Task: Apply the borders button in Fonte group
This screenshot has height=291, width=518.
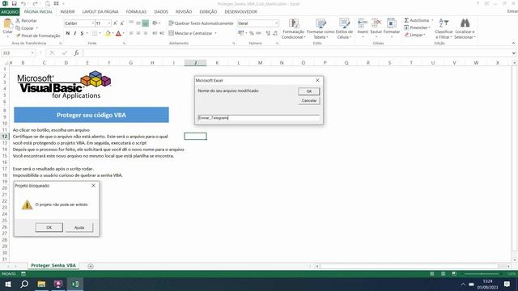Action: [x=95, y=33]
